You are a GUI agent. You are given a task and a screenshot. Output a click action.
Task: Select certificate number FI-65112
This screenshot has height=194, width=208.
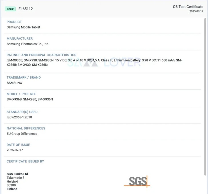(x=26, y=9)
